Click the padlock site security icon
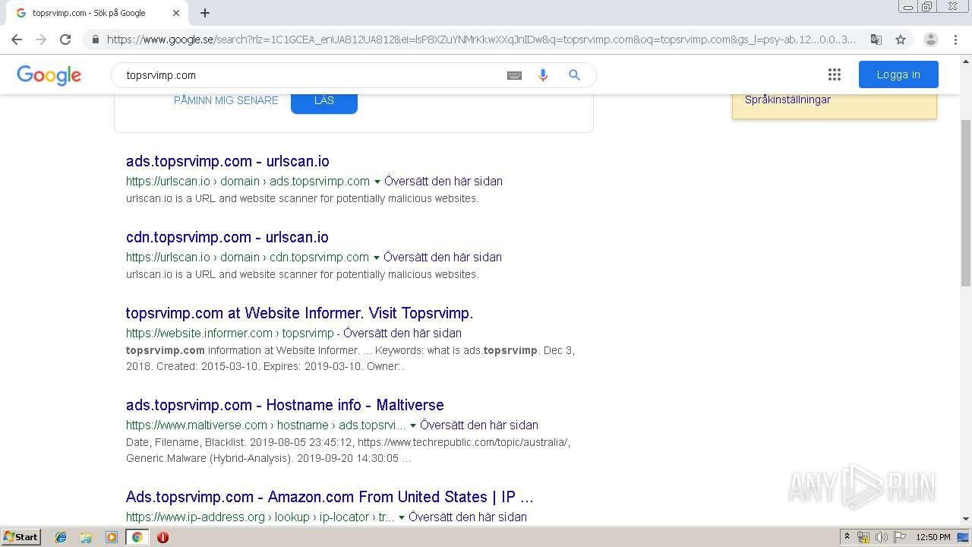The width and height of the screenshot is (972, 547). tap(95, 40)
